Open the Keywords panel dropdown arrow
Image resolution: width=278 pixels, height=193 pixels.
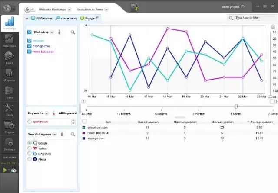(x=46, y=113)
